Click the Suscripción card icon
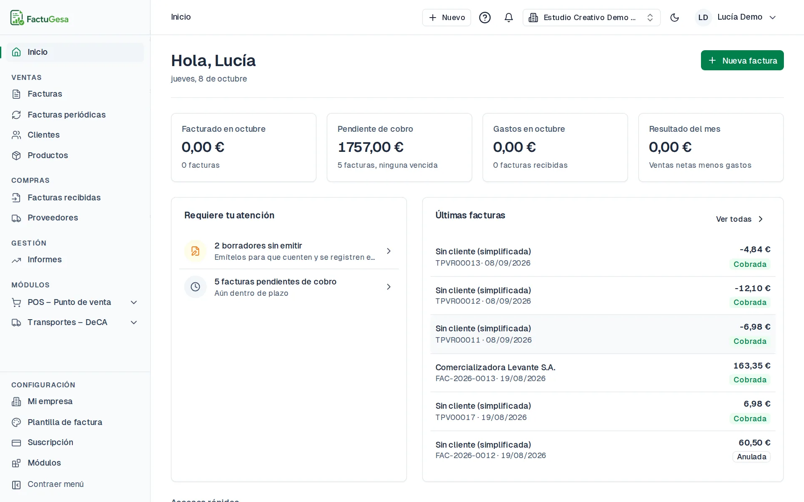 click(x=16, y=443)
